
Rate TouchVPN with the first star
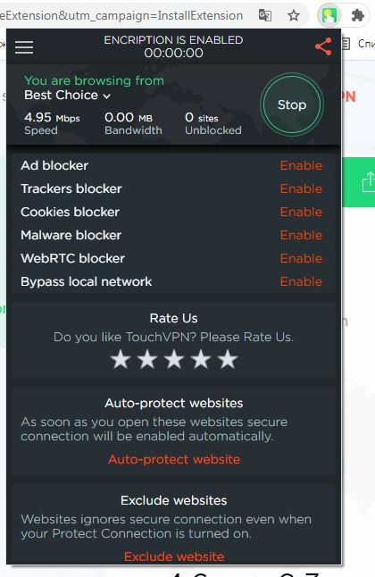(x=121, y=359)
